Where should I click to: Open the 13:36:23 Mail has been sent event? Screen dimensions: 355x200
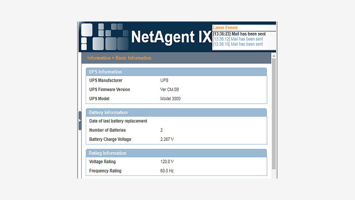239,34
